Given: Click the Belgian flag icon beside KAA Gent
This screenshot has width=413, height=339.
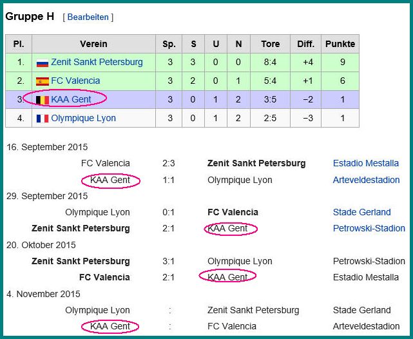Looking at the screenshot, I should [43, 100].
